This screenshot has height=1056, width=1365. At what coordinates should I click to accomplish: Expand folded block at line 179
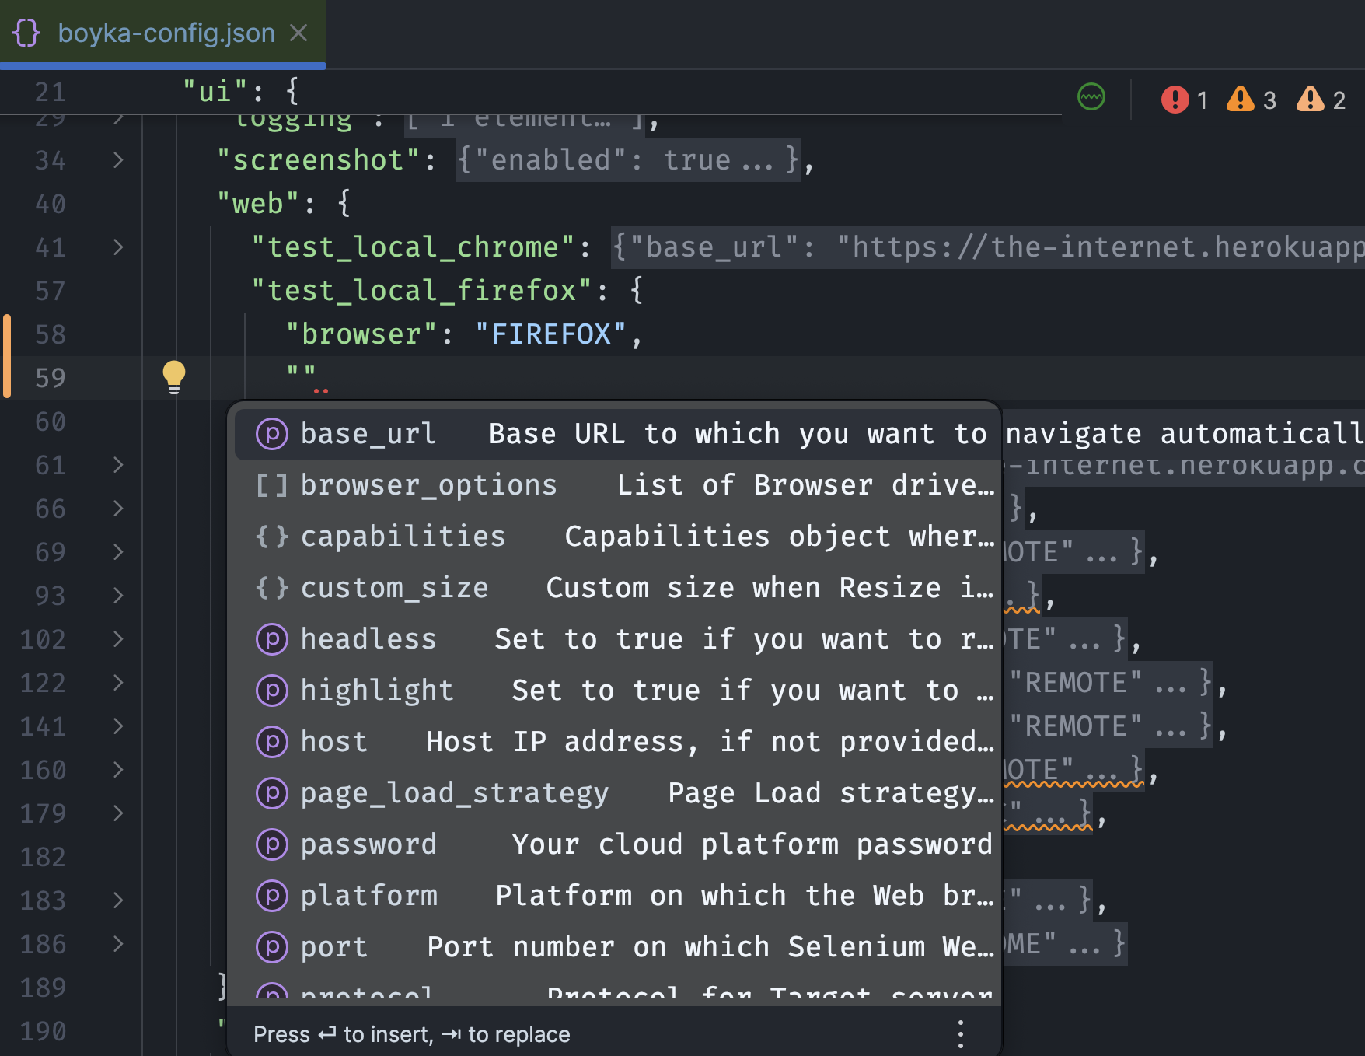(118, 813)
